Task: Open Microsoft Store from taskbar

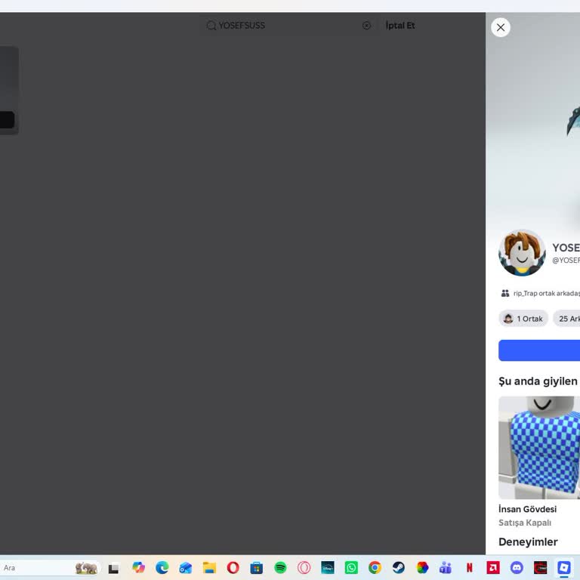Action: click(x=256, y=568)
